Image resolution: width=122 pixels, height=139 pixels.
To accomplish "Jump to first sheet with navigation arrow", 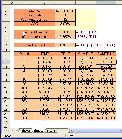I will point(4,131).
